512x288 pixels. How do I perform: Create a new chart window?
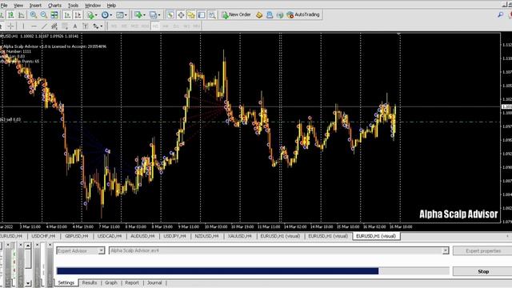click(138, 14)
